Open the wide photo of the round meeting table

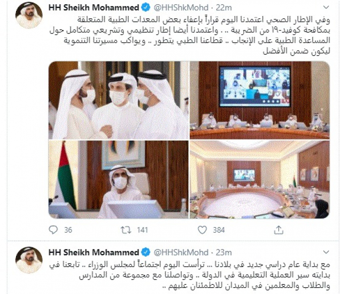pos(260,179)
